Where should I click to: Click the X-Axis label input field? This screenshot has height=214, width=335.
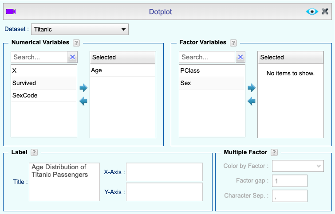click(x=164, y=172)
